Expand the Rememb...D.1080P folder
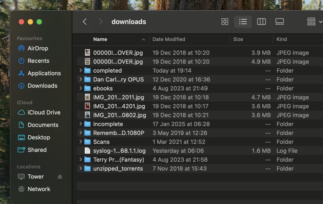Image resolution: width=323 pixels, height=204 pixels. tap(80, 133)
